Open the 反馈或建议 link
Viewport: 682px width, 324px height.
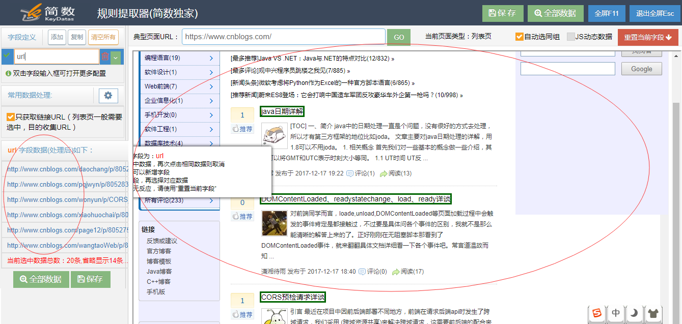tap(162, 241)
